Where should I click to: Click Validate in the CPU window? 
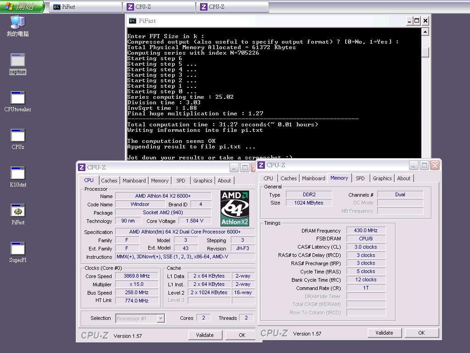pos(205,335)
